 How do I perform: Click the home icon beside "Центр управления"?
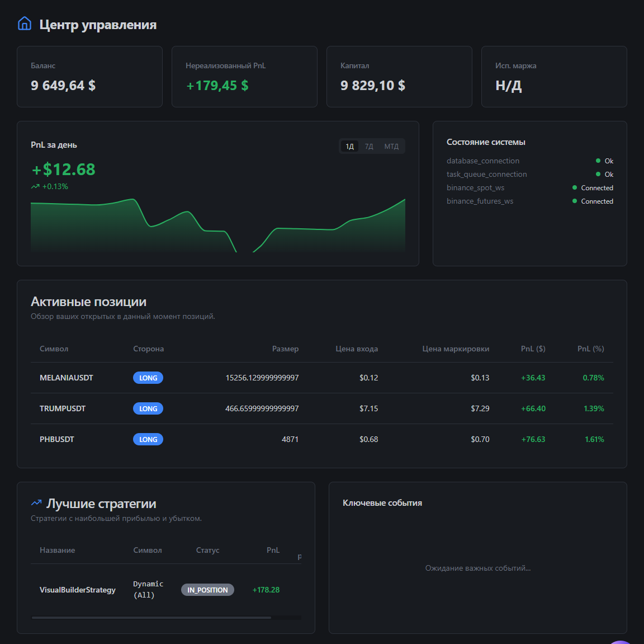24,24
